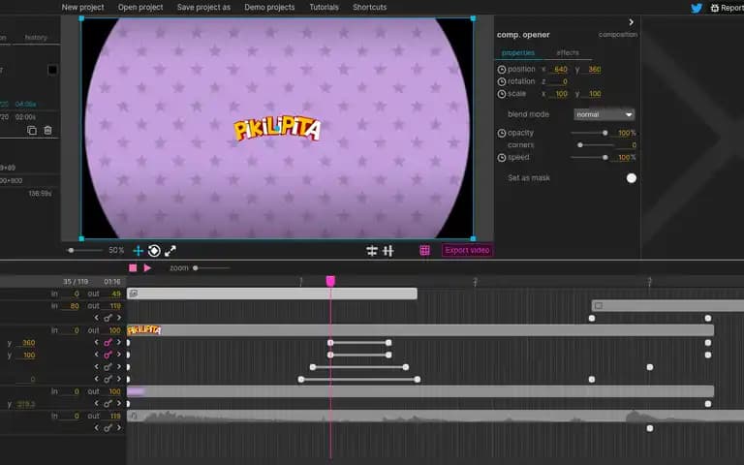
Task: Edit the out value 49 of the first layer
Action: [x=116, y=294]
